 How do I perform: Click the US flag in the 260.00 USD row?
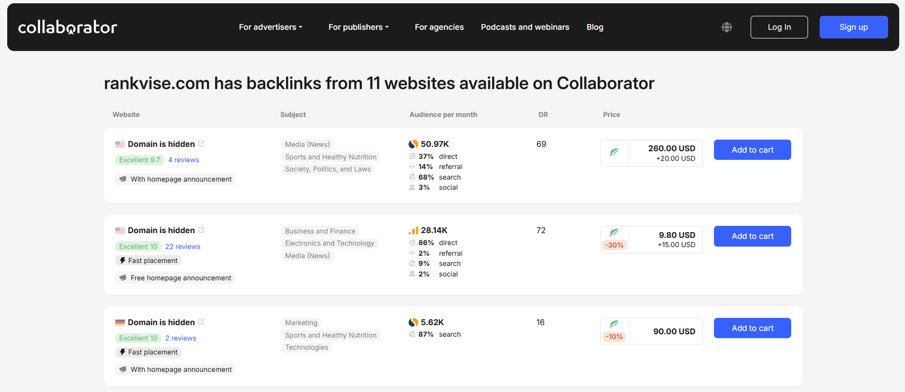pos(120,144)
